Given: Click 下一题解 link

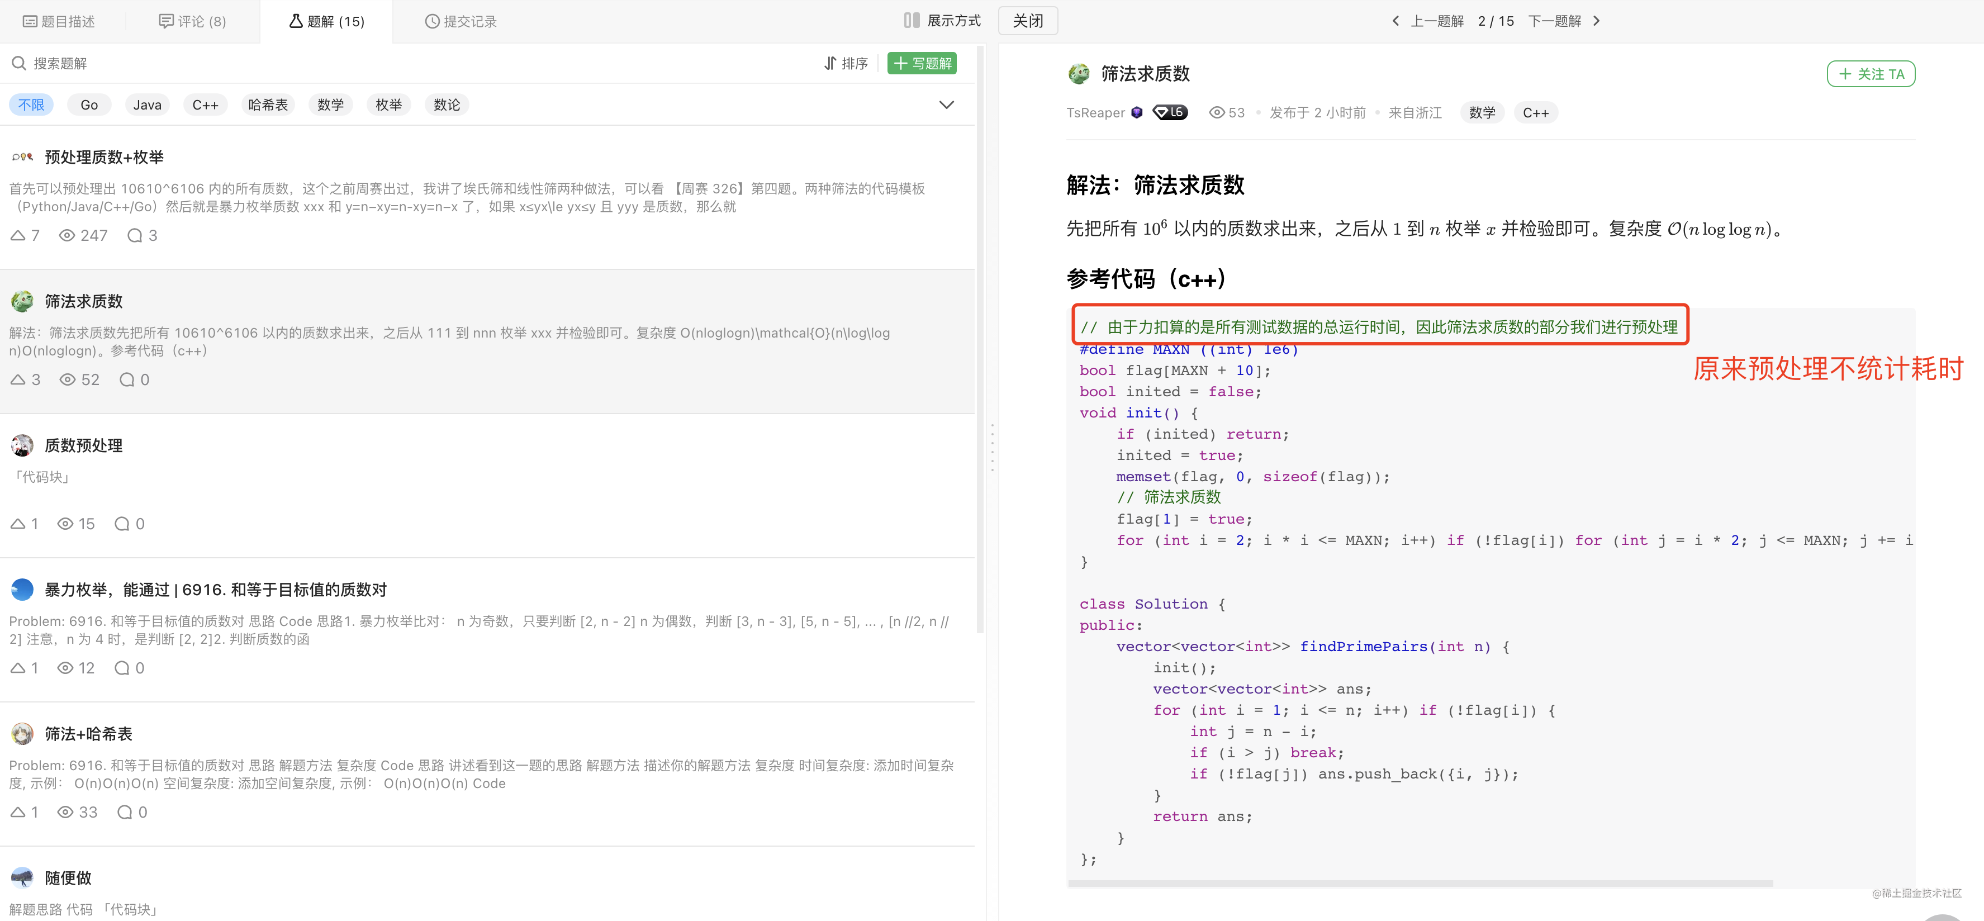Looking at the screenshot, I should pos(1554,22).
